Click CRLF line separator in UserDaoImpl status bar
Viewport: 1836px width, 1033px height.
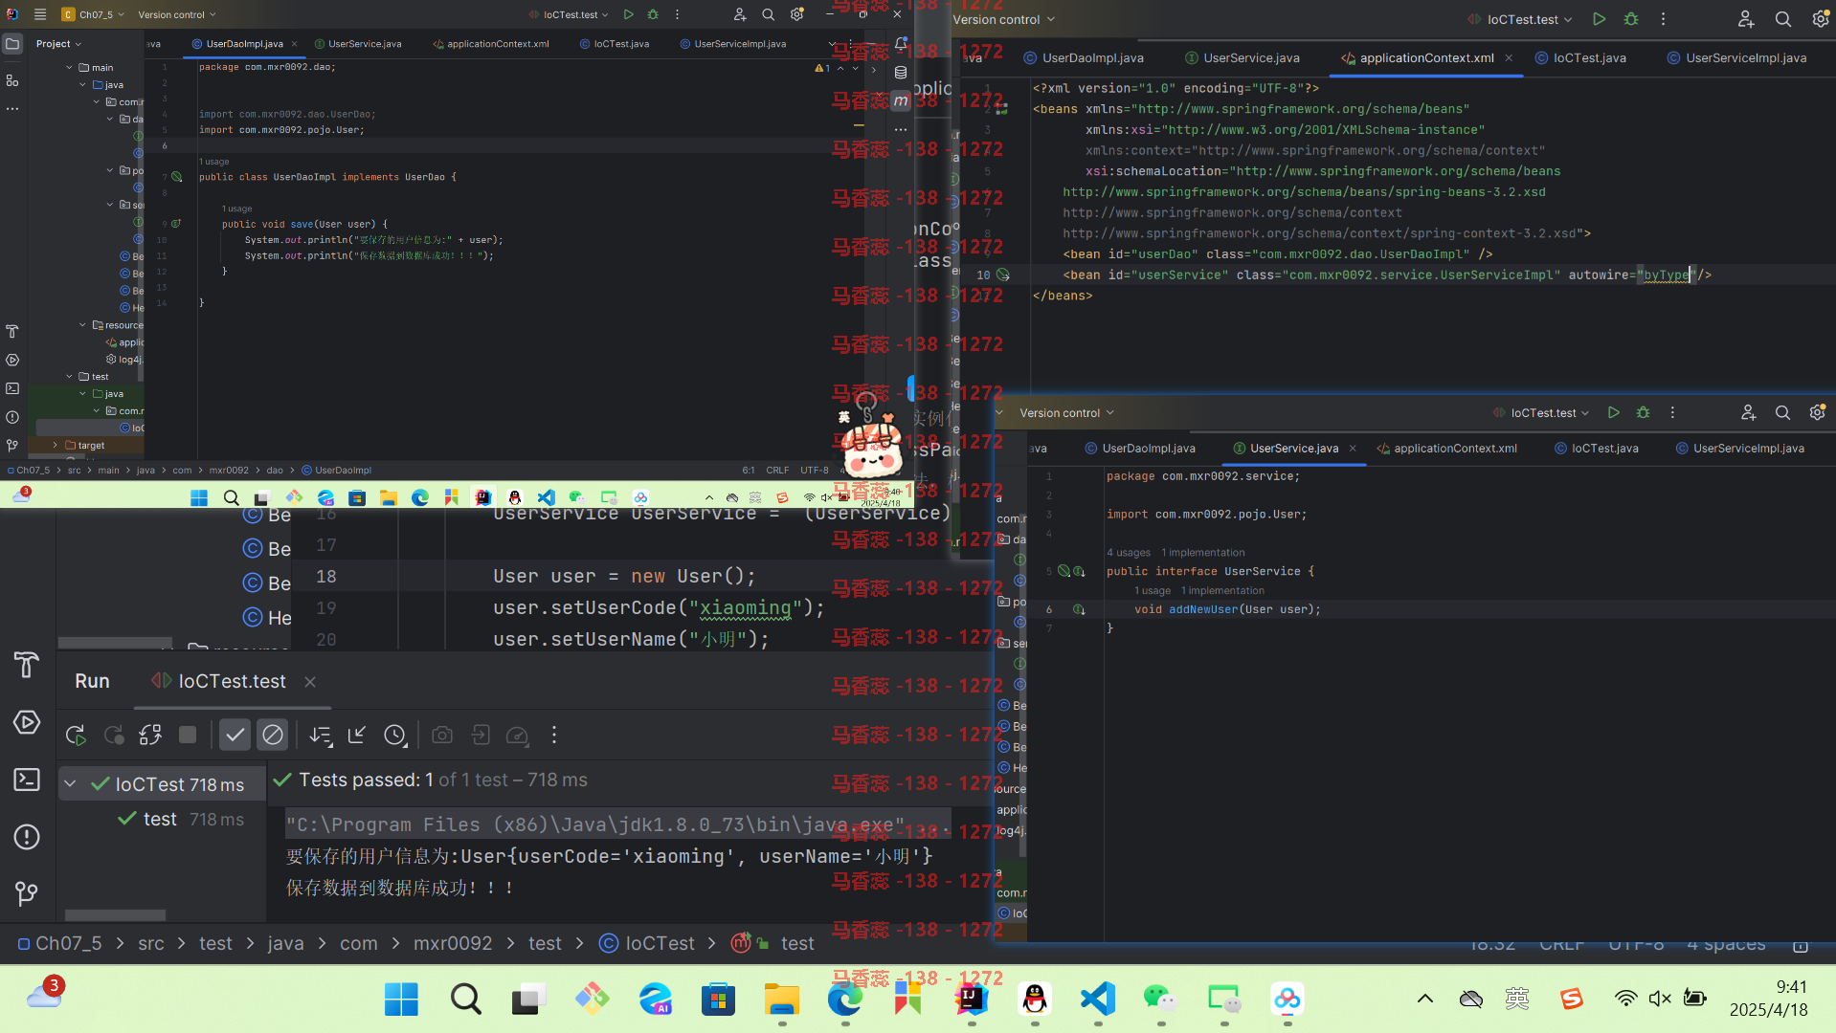(777, 470)
